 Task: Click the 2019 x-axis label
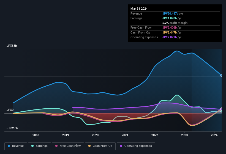66,135
